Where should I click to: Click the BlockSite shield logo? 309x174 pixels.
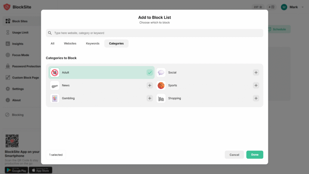click(7, 7)
